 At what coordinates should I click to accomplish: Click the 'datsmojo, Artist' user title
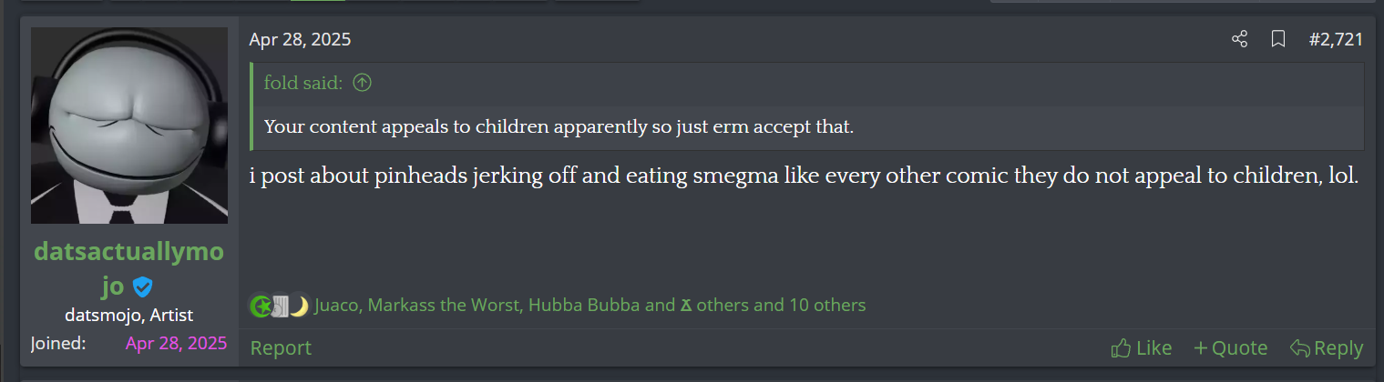point(129,316)
